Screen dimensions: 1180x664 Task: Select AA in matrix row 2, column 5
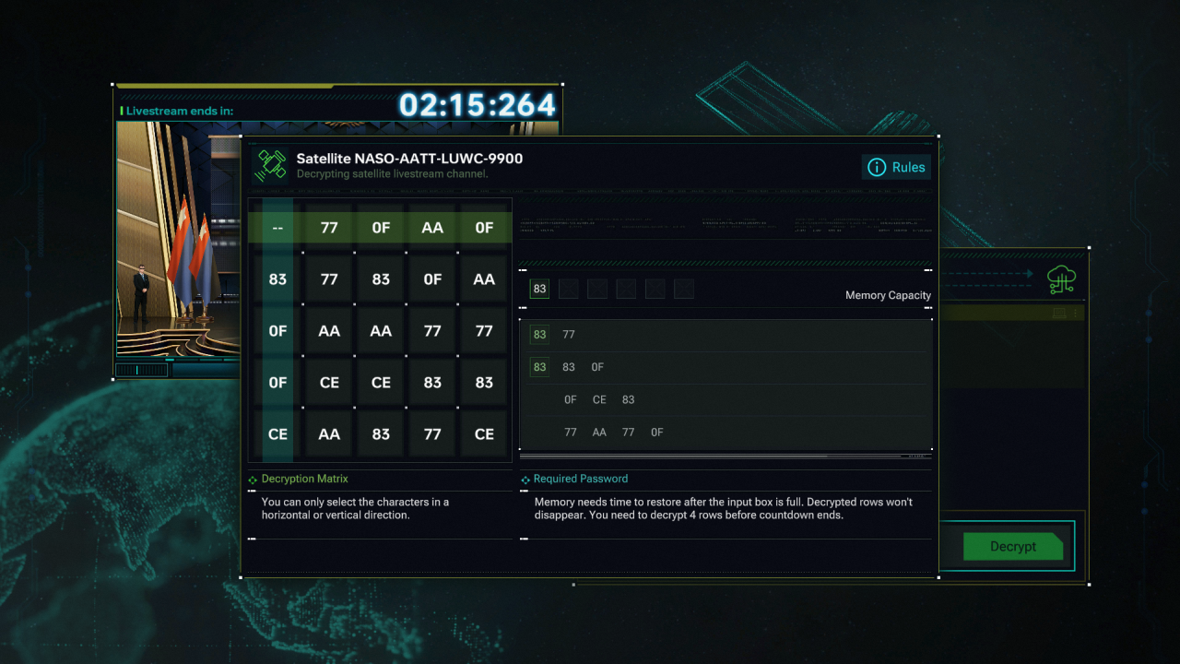click(x=484, y=279)
